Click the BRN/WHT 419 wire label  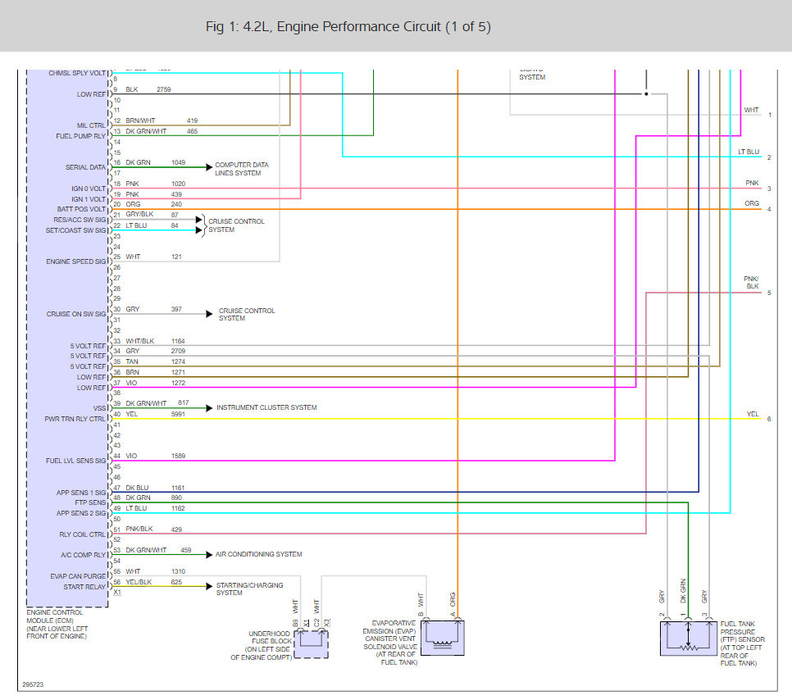click(162, 120)
